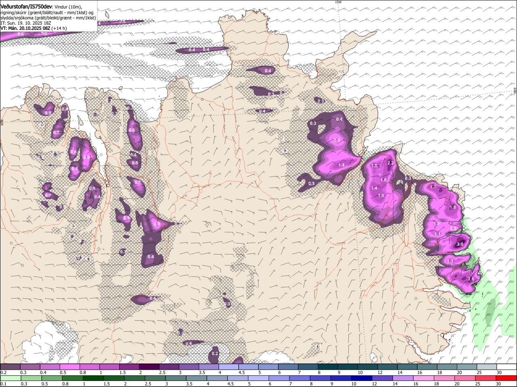The width and height of the screenshot is (517, 387).
Task: Click the 0.2 value near the bottom edge
Action: tap(215, 353)
